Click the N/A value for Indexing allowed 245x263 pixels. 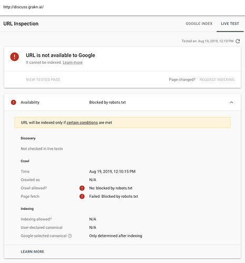click(x=93, y=219)
